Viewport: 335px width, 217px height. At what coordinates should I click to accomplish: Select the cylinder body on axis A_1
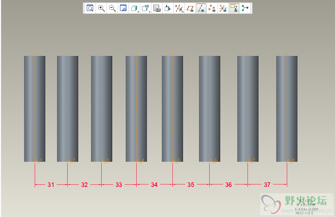35,109
